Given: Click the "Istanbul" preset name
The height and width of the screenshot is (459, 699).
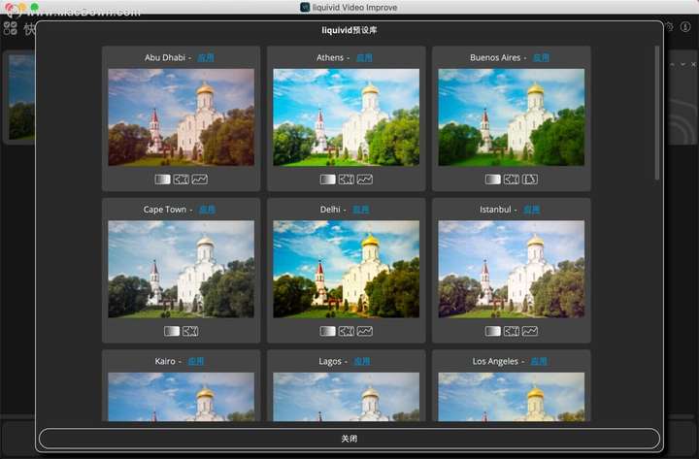Looking at the screenshot, I should point(495,210).
